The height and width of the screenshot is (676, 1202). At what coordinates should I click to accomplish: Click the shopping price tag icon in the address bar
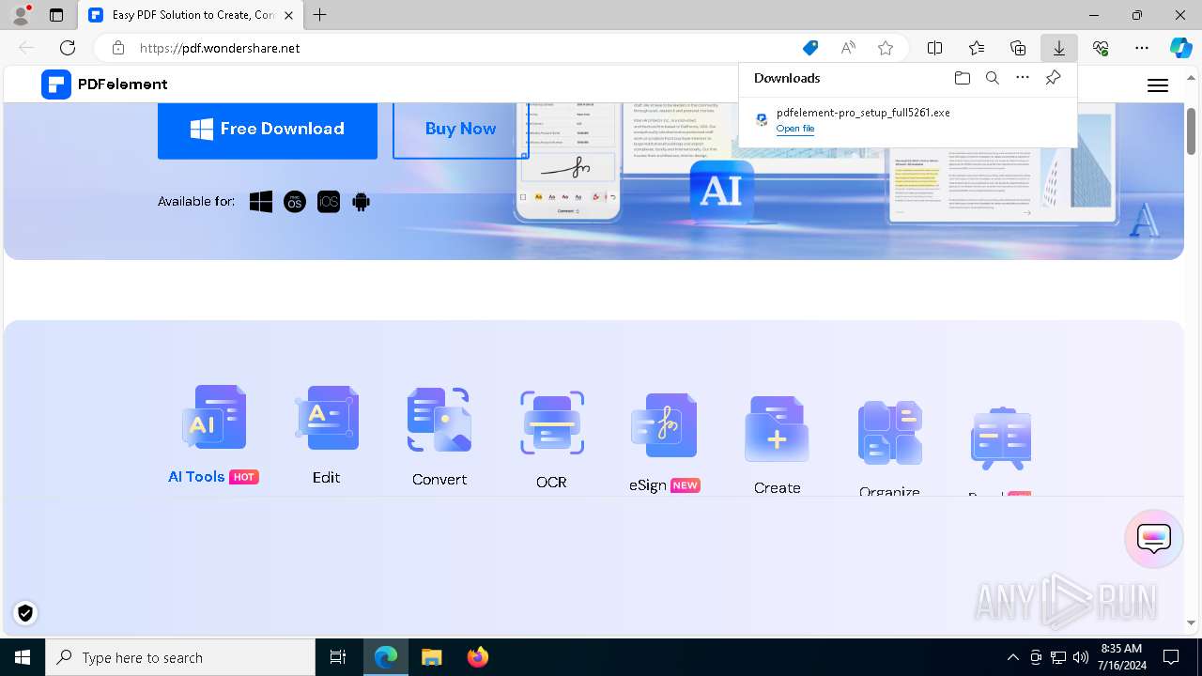pos(810,48)
